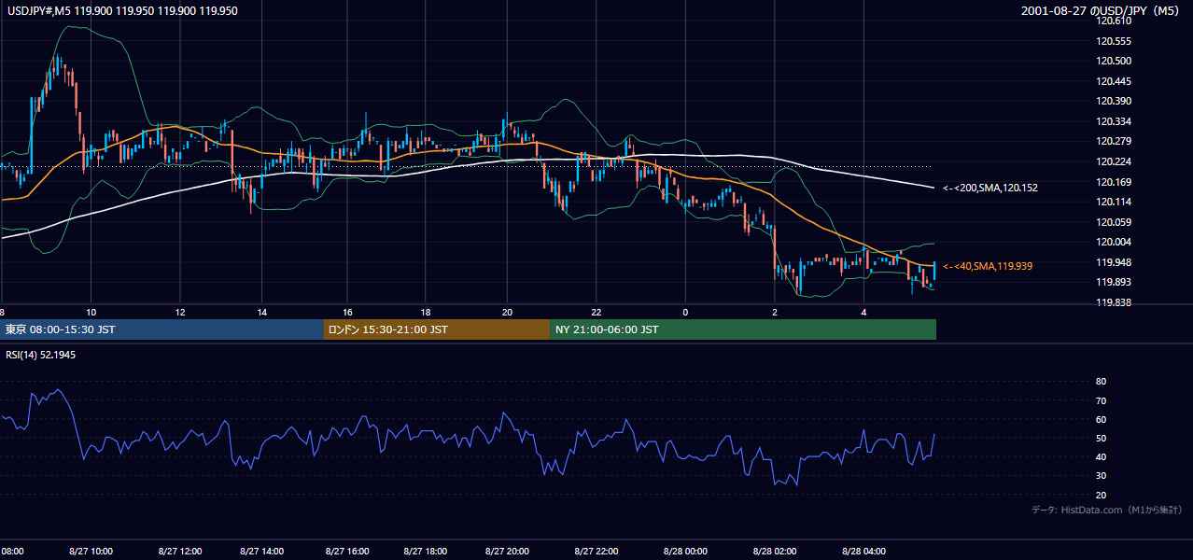Image resolution: width=1193 pixels, height=560 pixels.
Task: Click the 119.948 price axis label
Action: click(1114, 262)
